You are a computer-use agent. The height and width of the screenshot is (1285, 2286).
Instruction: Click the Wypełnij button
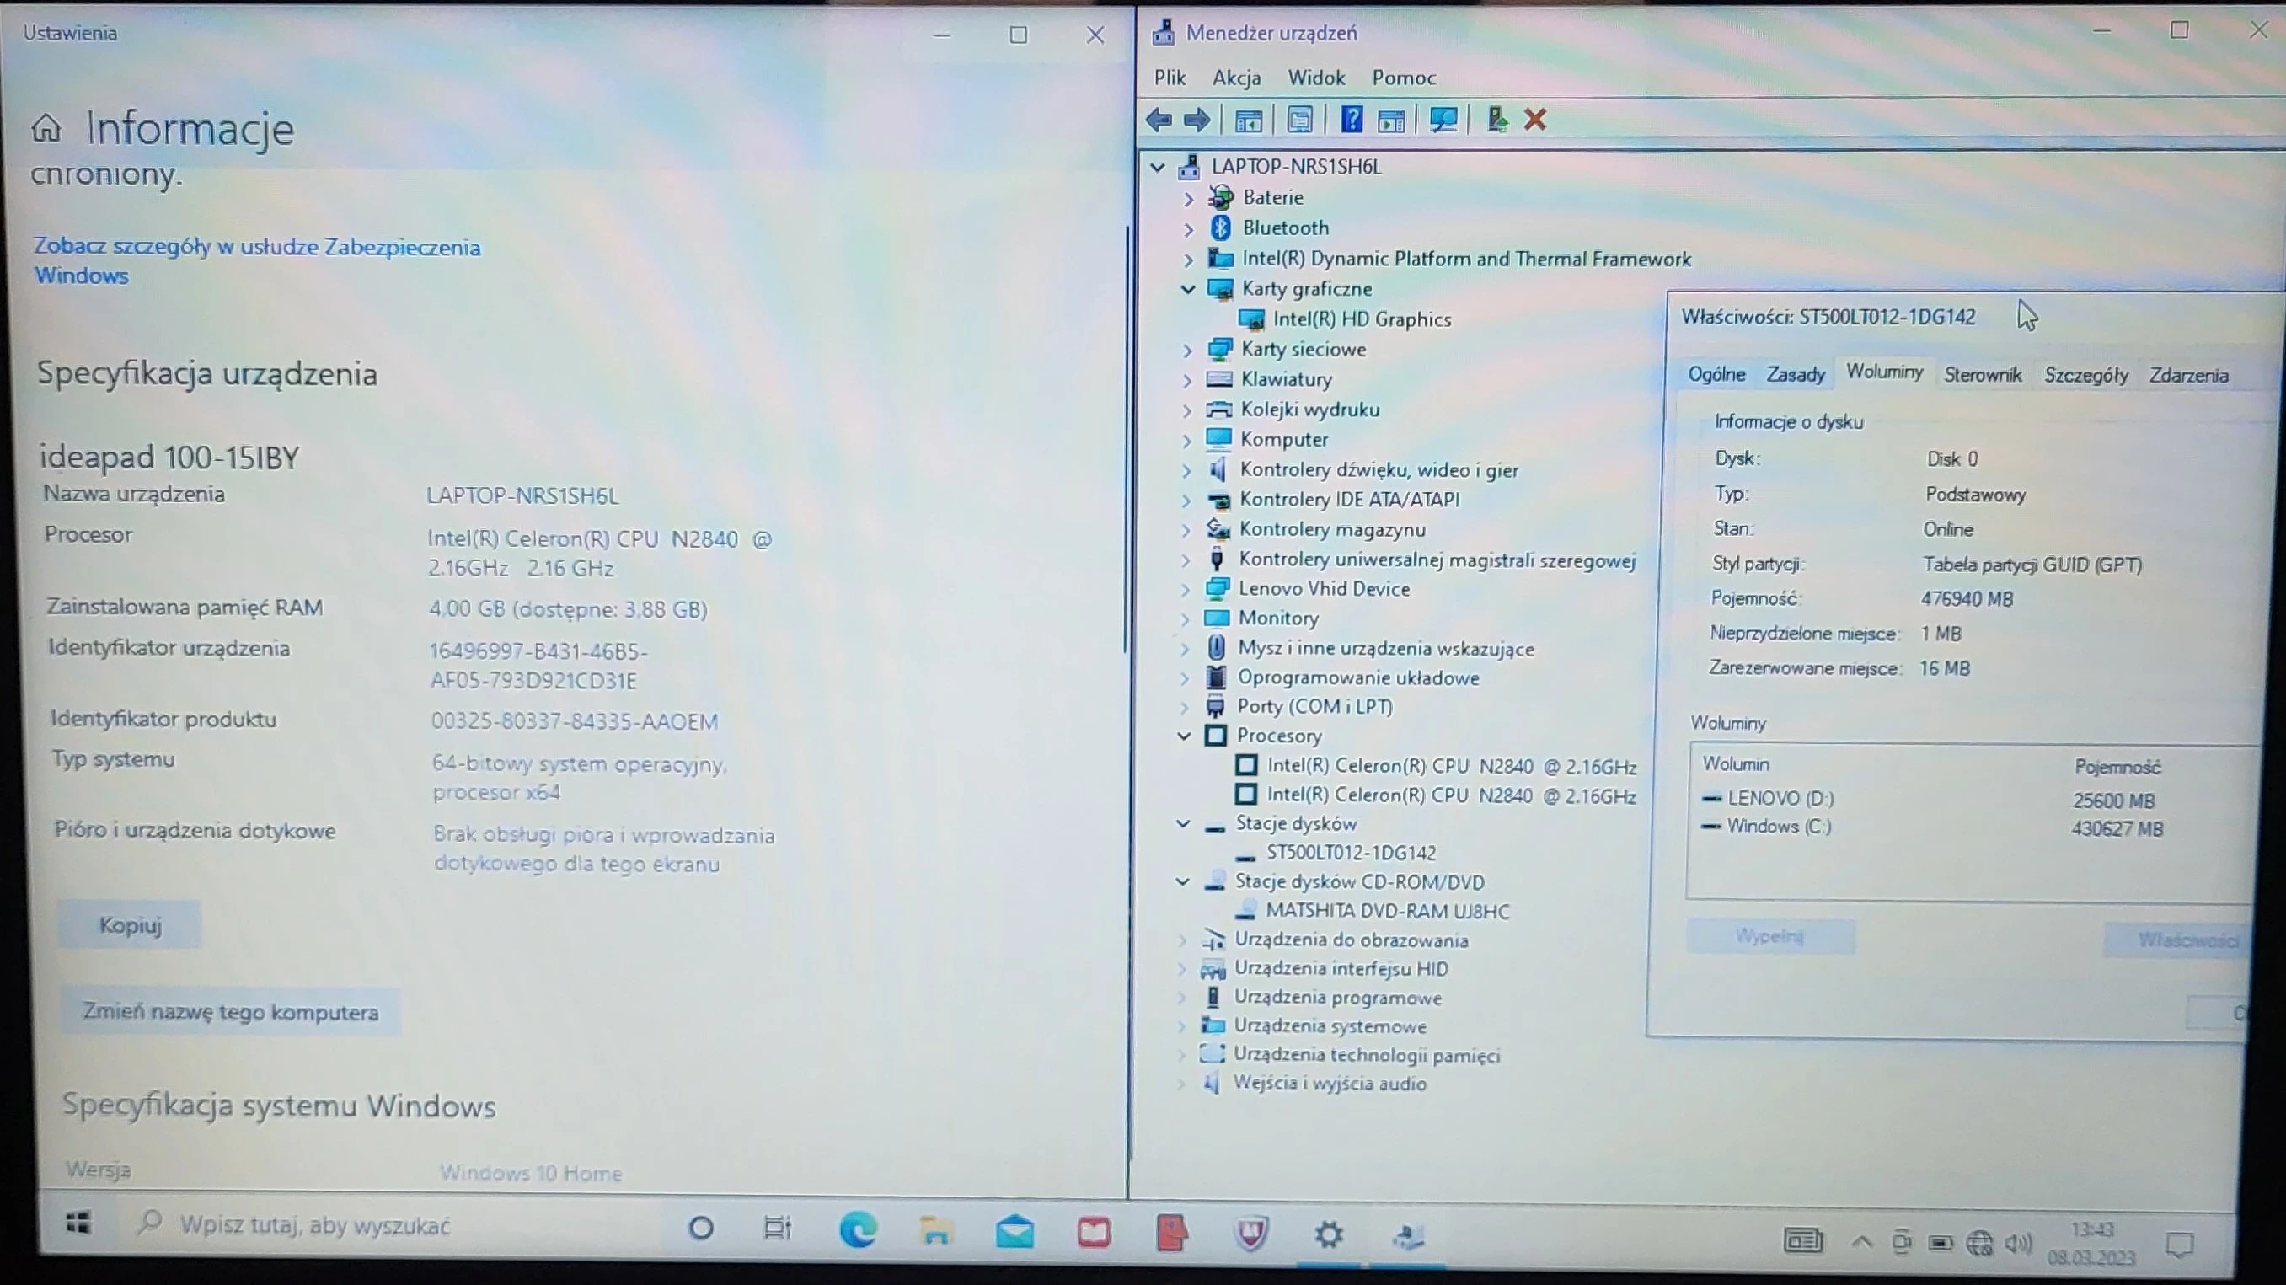pos(1769,936)
